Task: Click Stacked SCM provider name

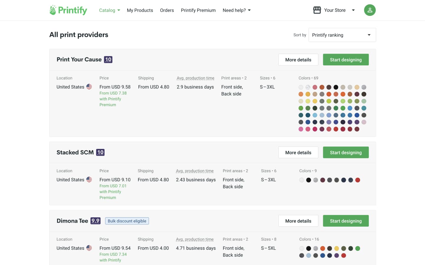Action: [75, 152]
